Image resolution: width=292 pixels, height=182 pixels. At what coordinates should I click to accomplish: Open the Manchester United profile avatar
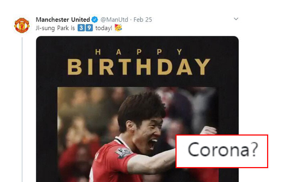[x=22, y=26]
